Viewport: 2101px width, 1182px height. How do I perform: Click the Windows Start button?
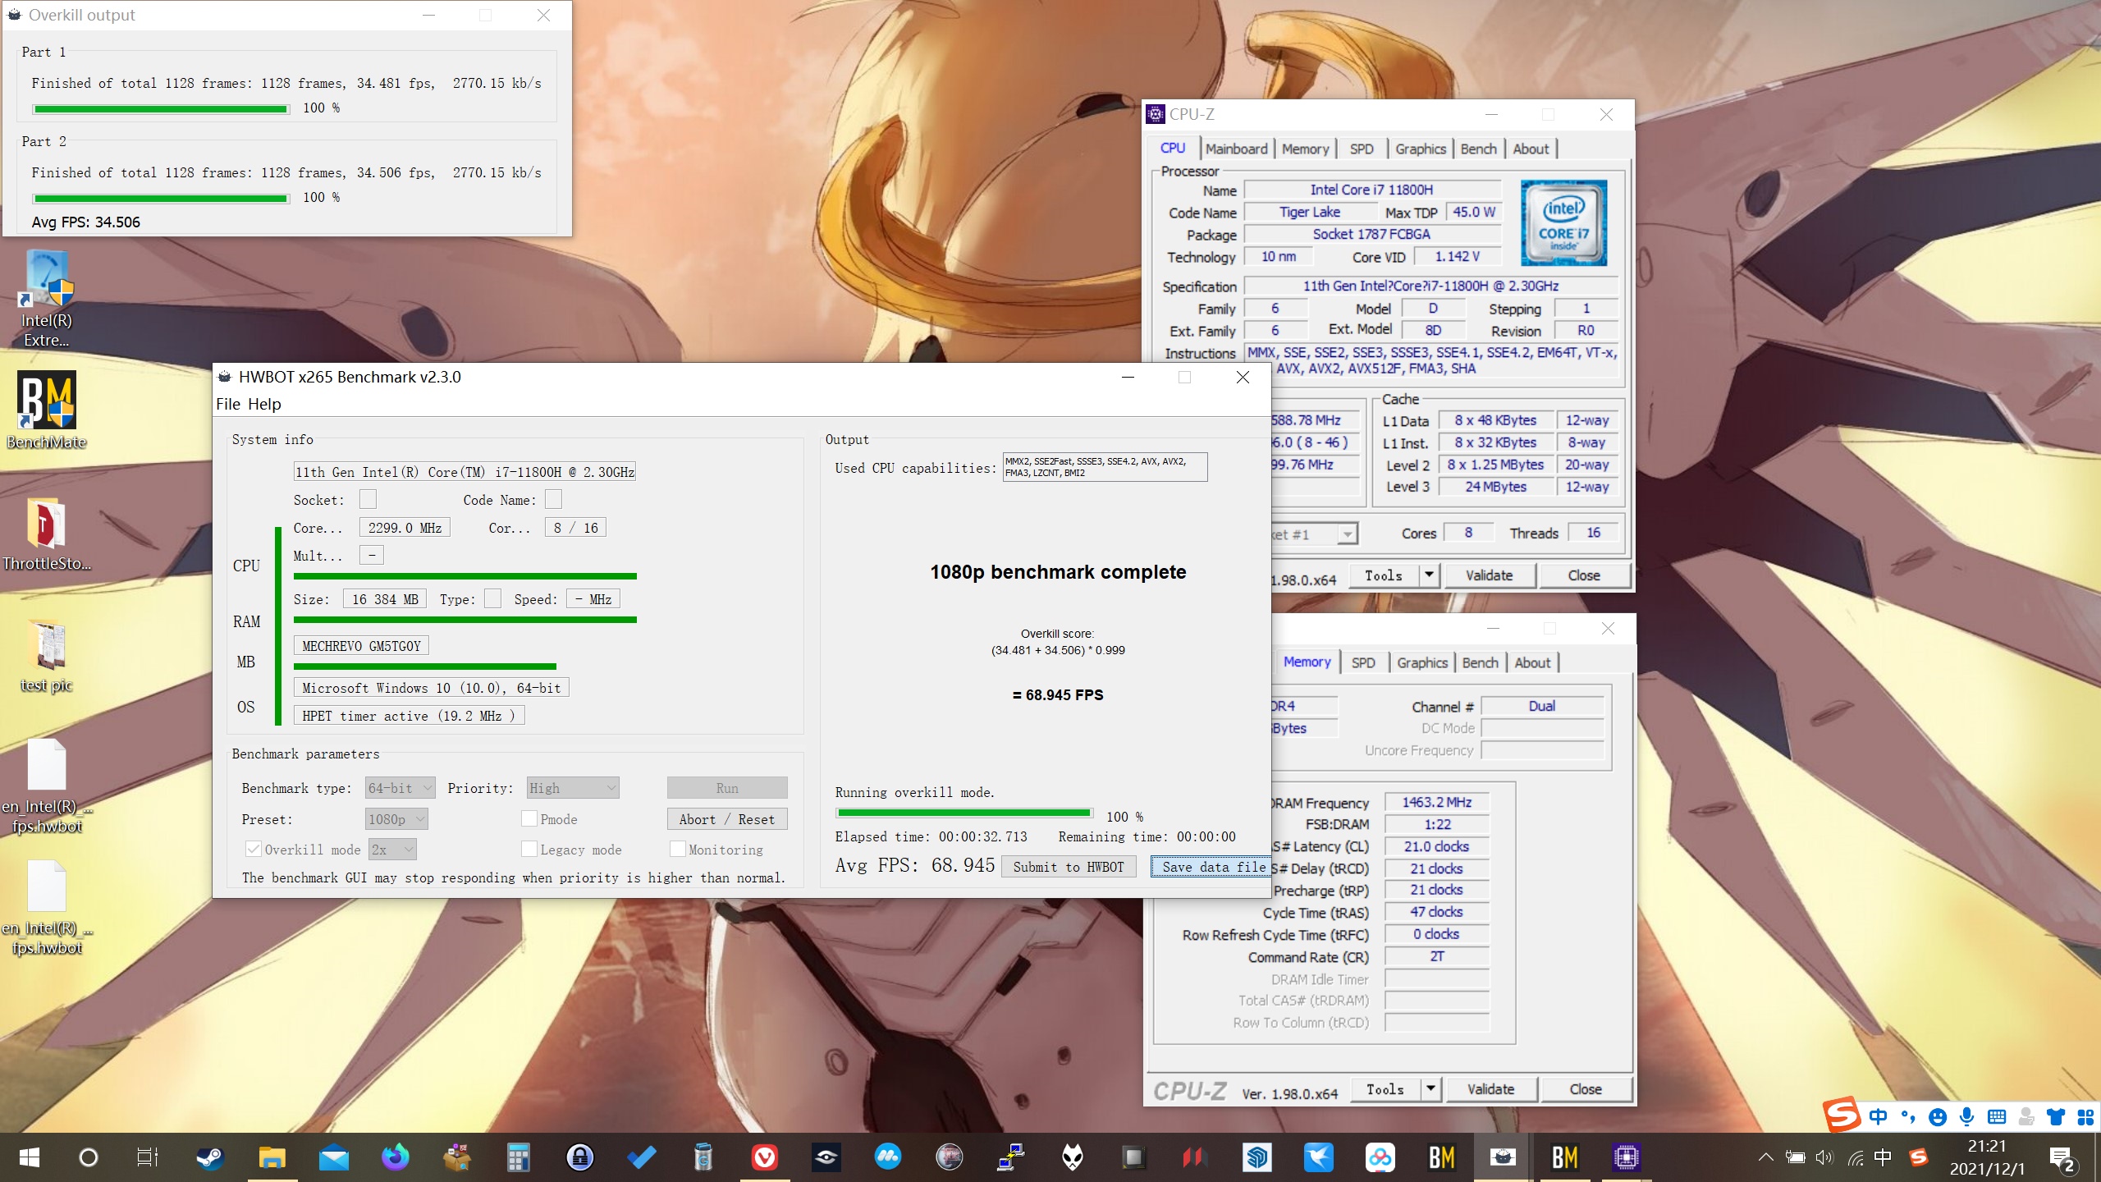click(x=30, y=1157)
